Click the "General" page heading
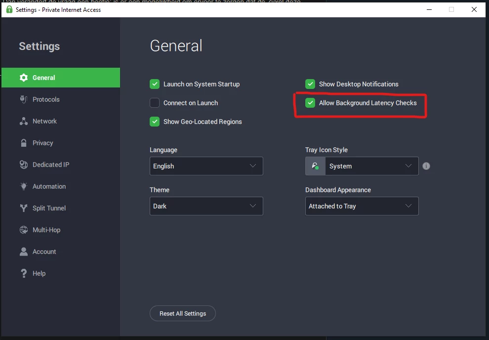This screenshot has height=340, width=489. pyautogui.click(x=176, y=46)
